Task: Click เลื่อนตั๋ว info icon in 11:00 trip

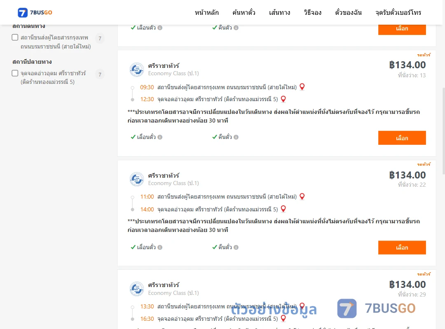Action: click(160, 248)
